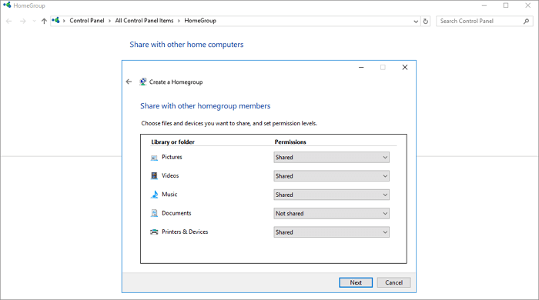Viewport: 539px width, 300px height.
Task: Click the search magnifier icon
Action: point(526,22)
